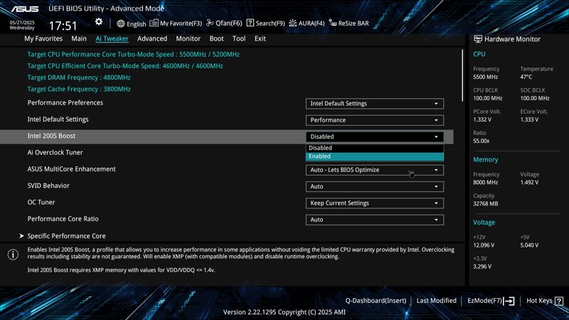The height and width of the screenshot is (320, 569).
Task: Open My Favorite(F3) list icon
Action: 154,23
